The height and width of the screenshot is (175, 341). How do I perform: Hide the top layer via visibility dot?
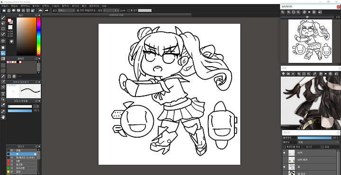(284, 153)
